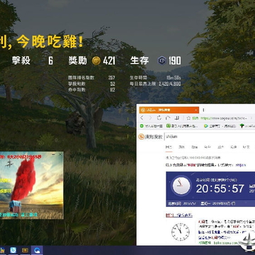Select the first underlined search category tab
Image resolution: width=255 pixels, height=255 pixels.
pyautogui.click(x=169, y=147)
